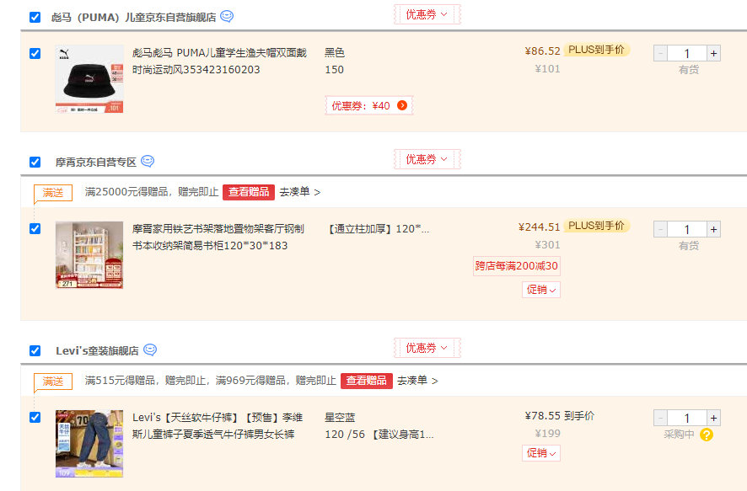Click the question mark icon beside 采购中
The image size is (747, 491).
click(x=707, y=435)
